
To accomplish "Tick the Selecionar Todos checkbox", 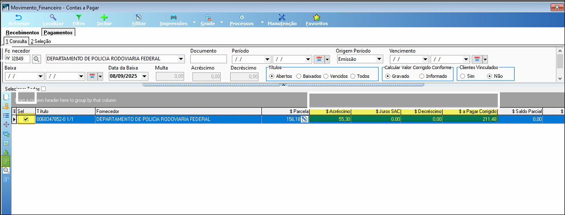I will [x=44, y=89].
